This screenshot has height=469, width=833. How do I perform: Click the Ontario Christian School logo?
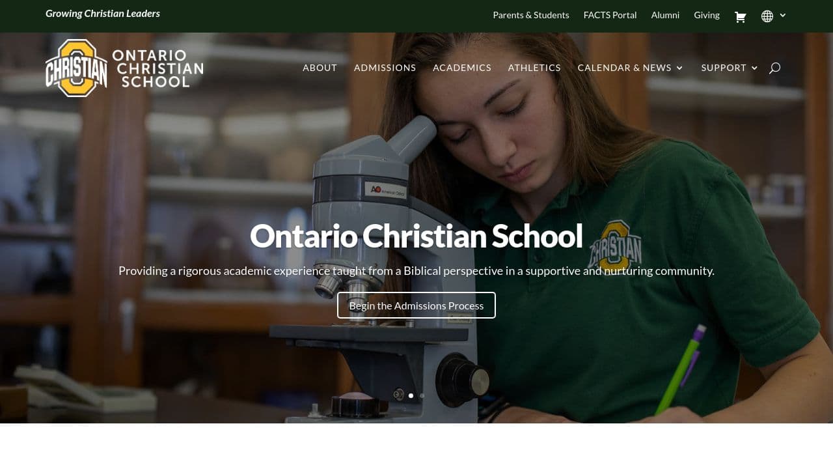pos(124,68)
